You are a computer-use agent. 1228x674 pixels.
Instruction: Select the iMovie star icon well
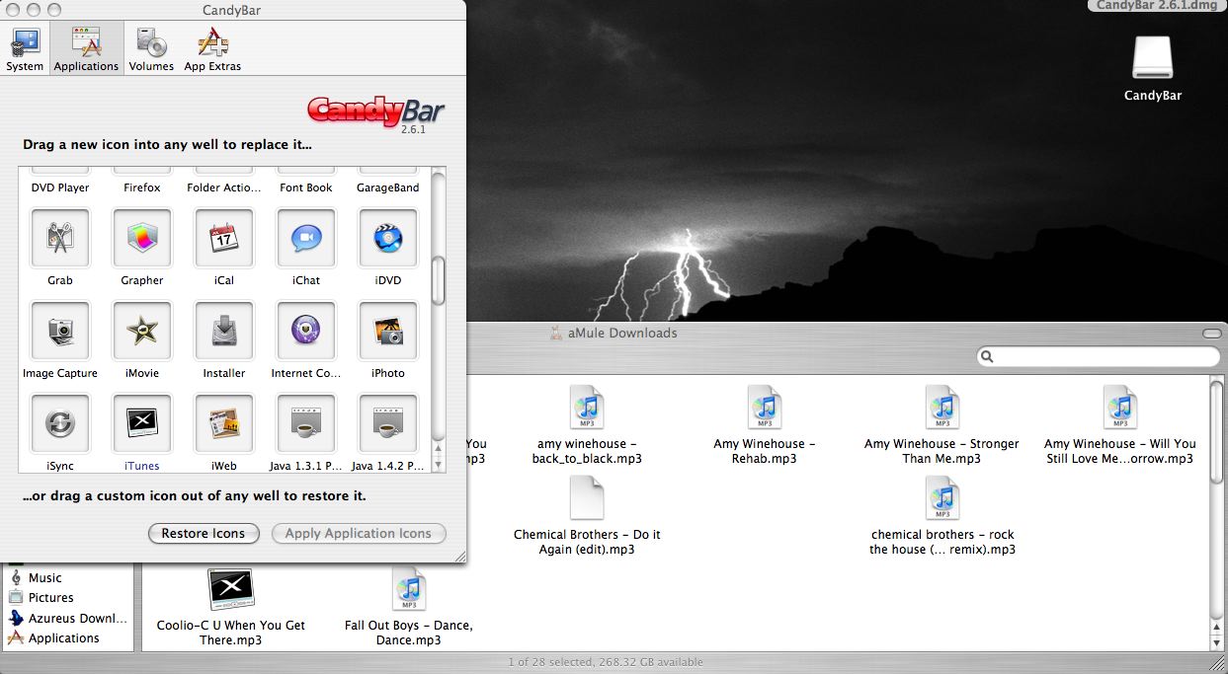point(142,331)
